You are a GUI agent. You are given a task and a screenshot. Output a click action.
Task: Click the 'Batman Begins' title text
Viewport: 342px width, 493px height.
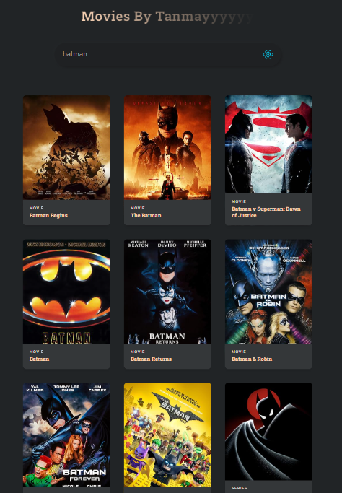[48, 215]
